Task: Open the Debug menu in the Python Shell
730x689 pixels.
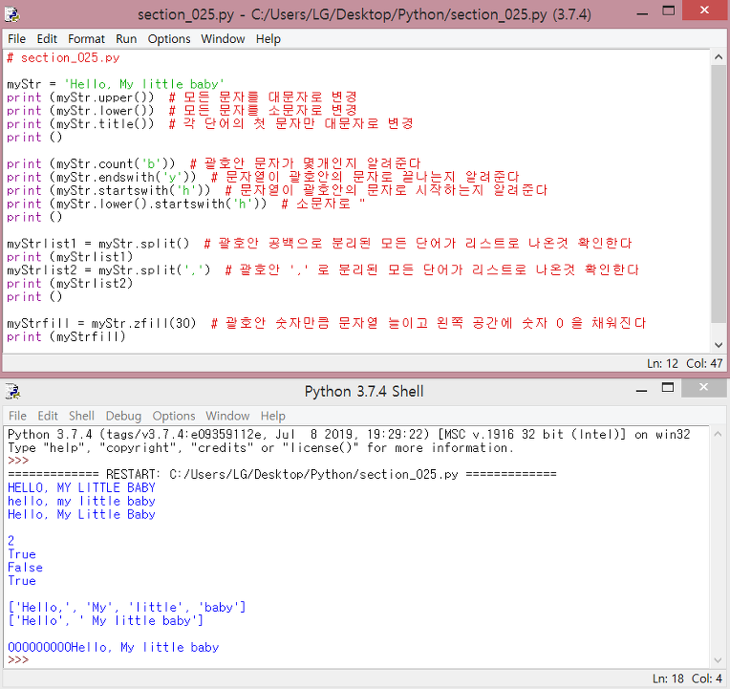Action: point(123,416)
